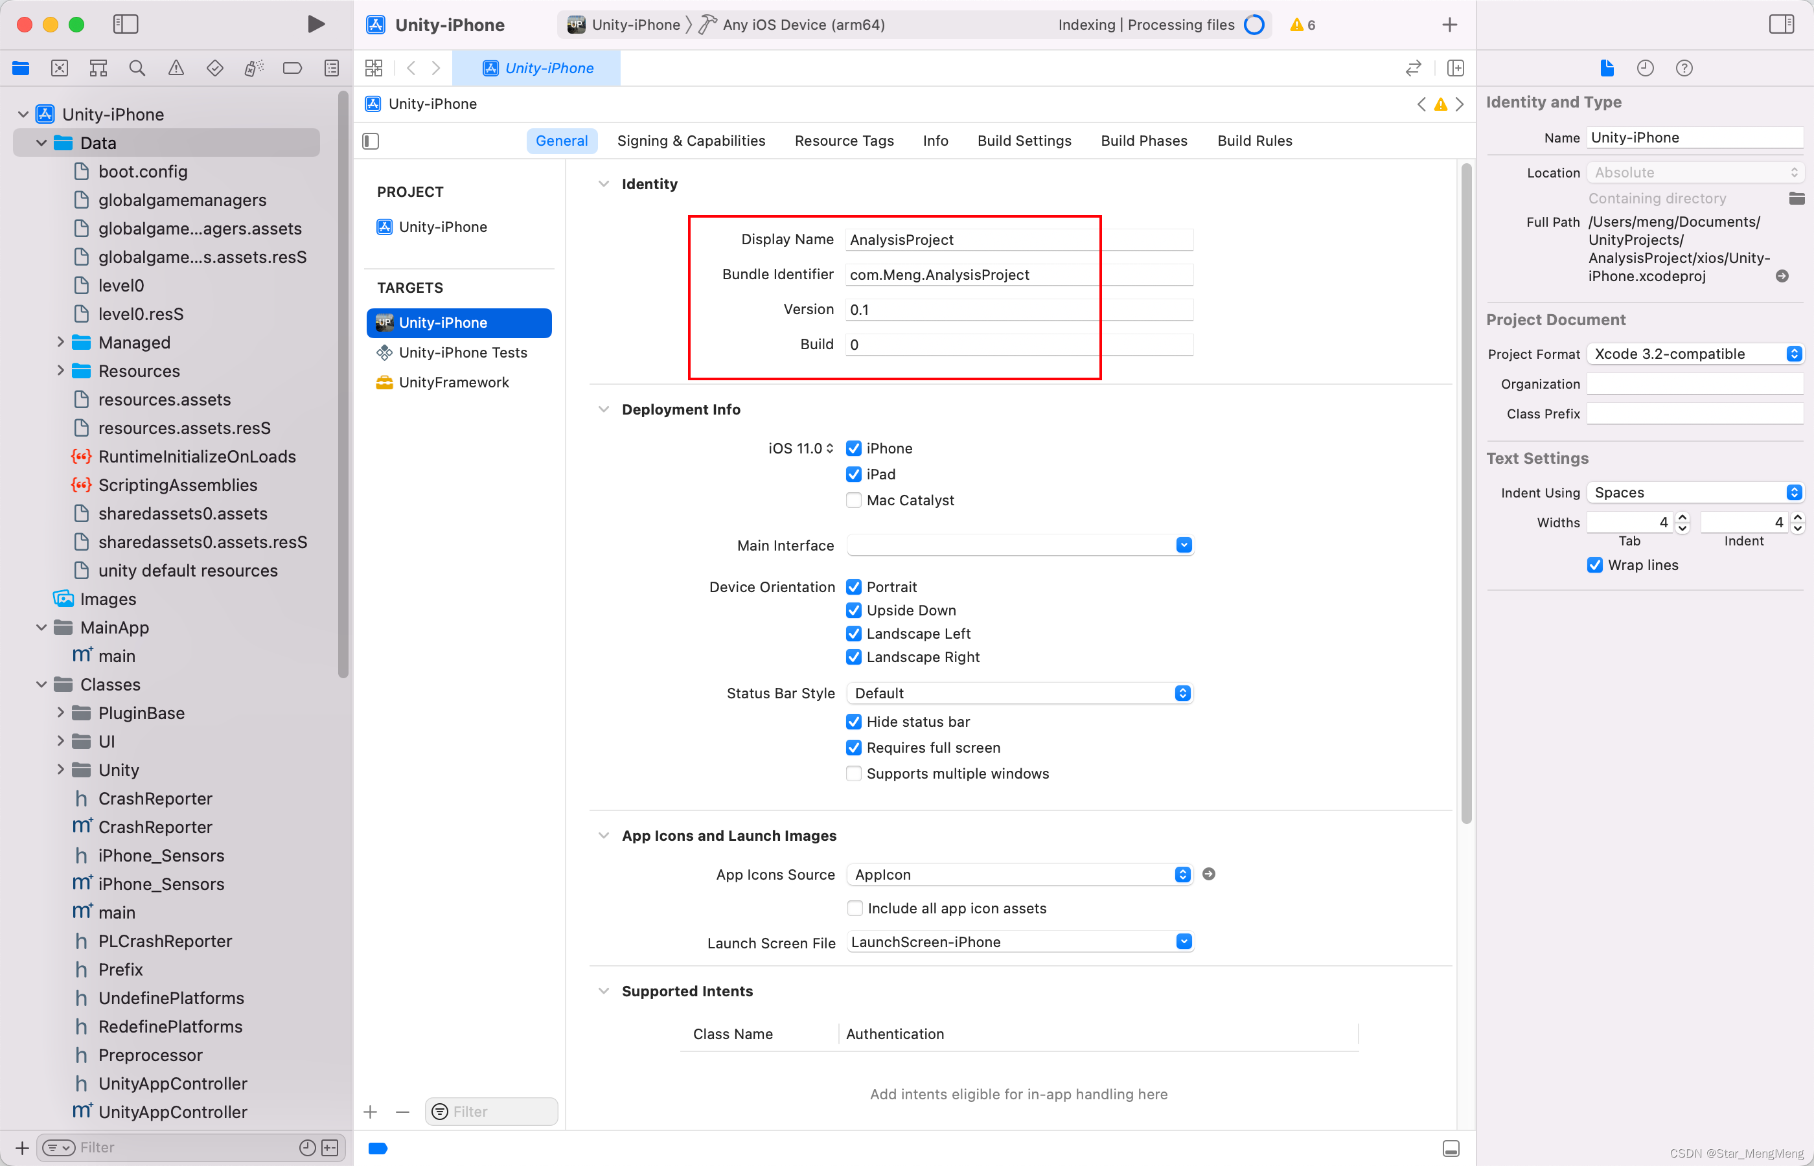Click the Unity-iPhone Tests target icon

click(x=385, y=352)
